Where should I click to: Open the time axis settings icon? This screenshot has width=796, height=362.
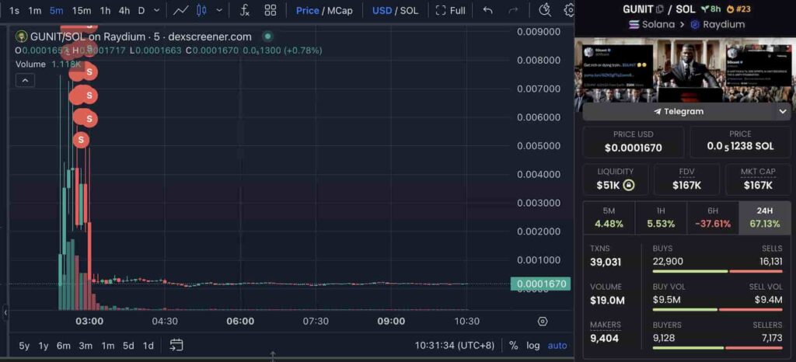(x=543, y=321)
